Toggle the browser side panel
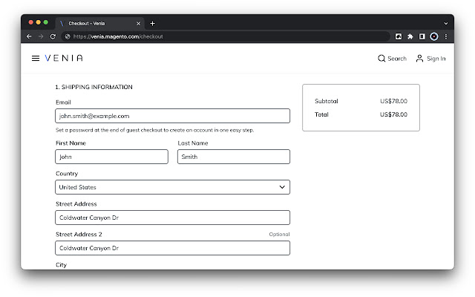Image resolution: width=475 pixels, height=297 pixels. click(422, 36)
